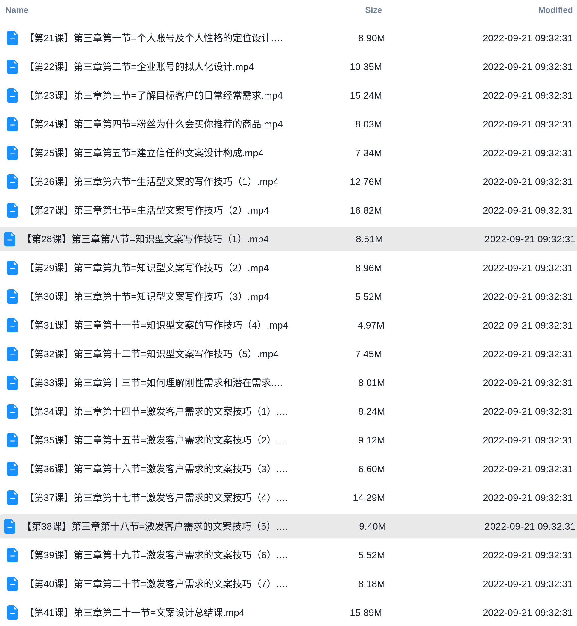Sort files by the Name column header
The image size is (577, 626).
[x=17, y=10]
